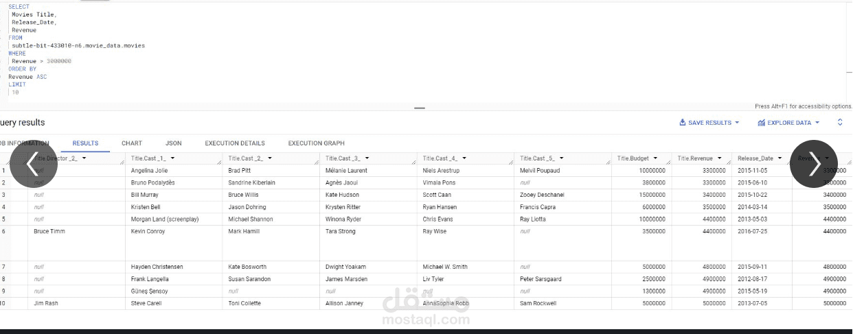Click the expand/collapse results panel icon

[x=839, y=123]
